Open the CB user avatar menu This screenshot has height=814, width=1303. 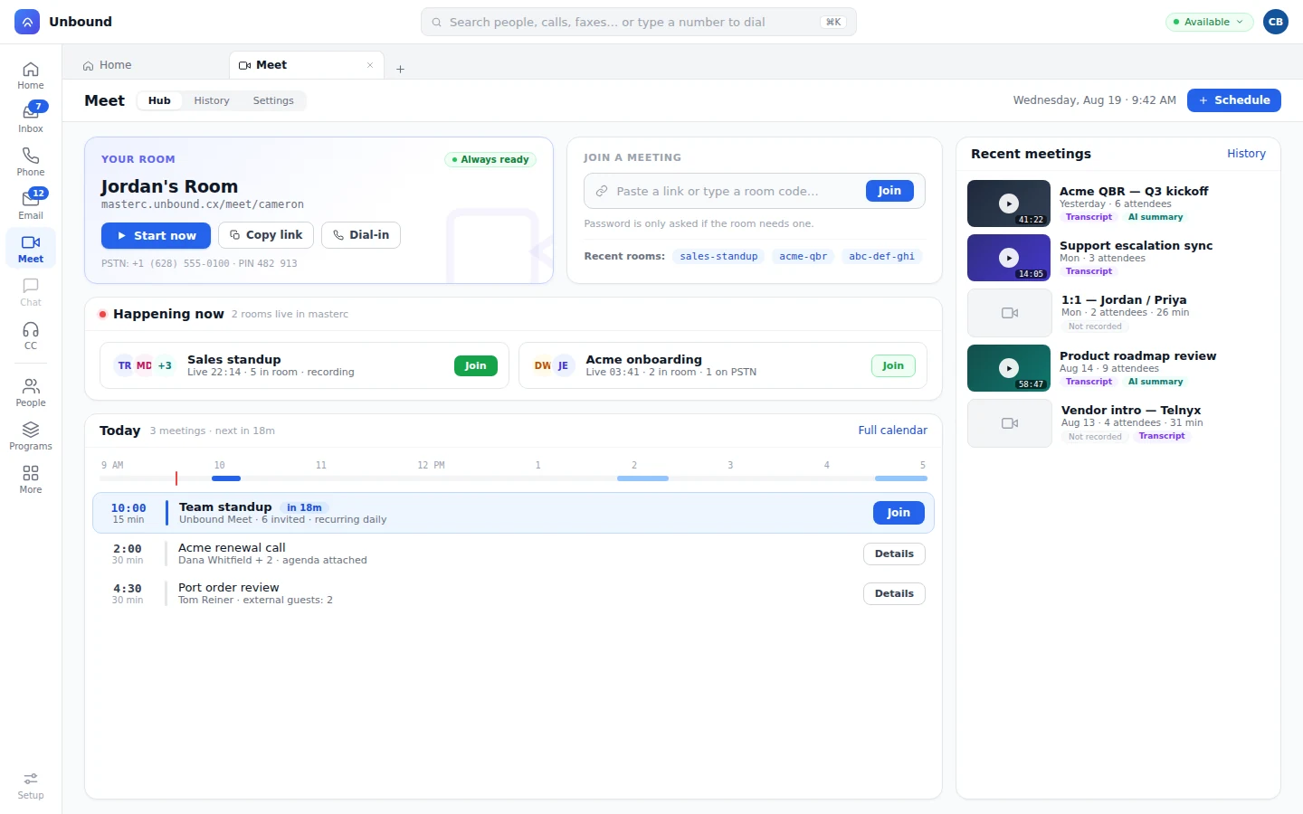1276,22
